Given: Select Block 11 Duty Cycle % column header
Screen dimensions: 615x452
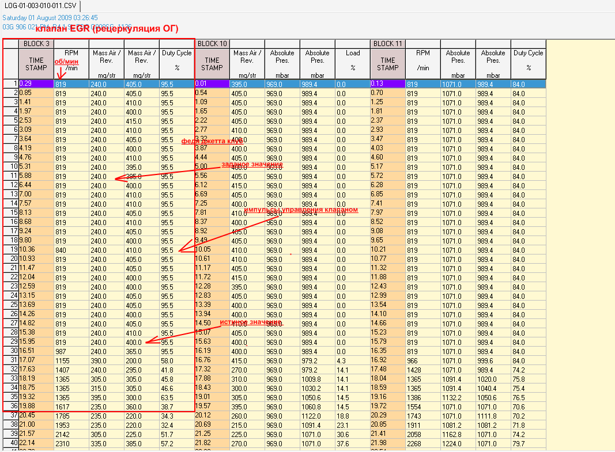Looking at the screenshot, I should [x=529, y=64].
